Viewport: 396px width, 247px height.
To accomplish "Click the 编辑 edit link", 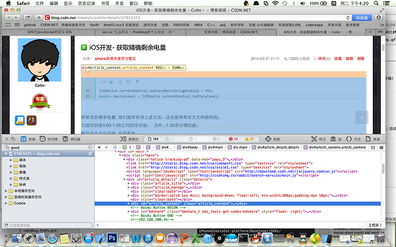I will (x=350, y=59).
